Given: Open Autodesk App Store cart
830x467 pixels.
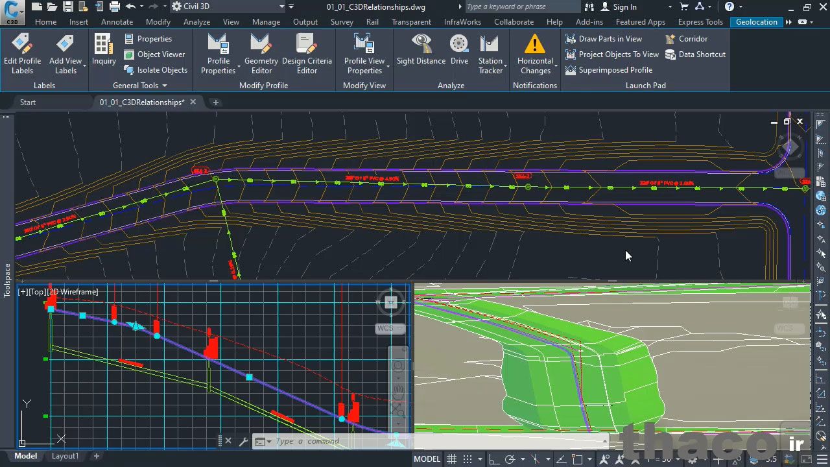Looking at the screenshot, I should [684, 6].
